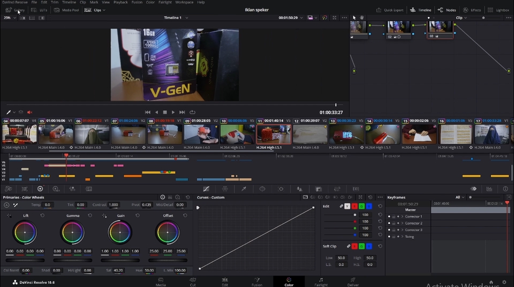Click the Auto Balance A button
Image resolution: width=514 pixels, height=287 pixels.
click(6, 205)
